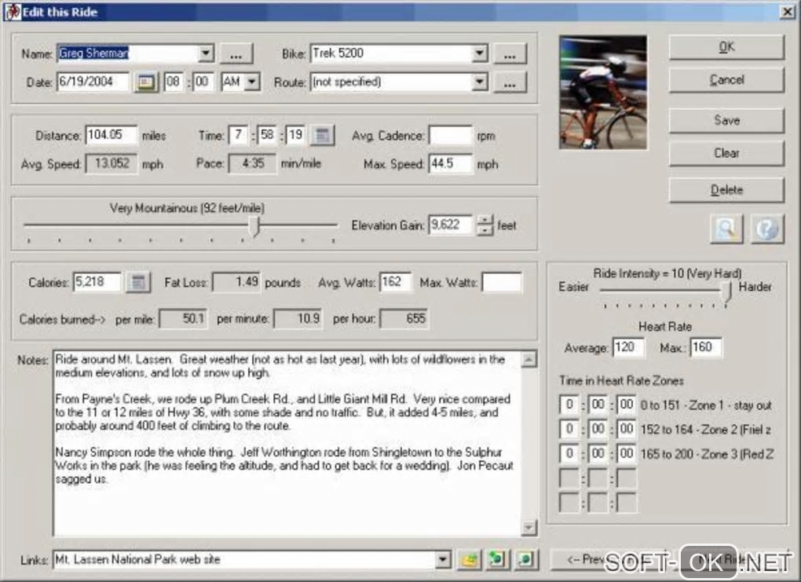Image resolution: width=801 pixels, height=582 pixels.
Task: Click the help question mark icon
Action: coord(767,229)
